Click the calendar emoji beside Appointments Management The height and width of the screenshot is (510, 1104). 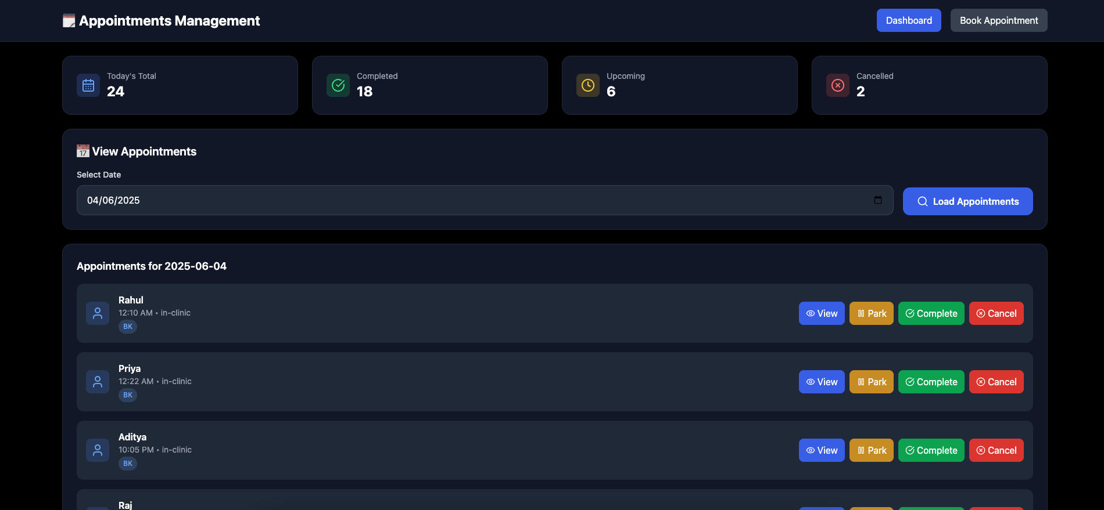(69, 21)
